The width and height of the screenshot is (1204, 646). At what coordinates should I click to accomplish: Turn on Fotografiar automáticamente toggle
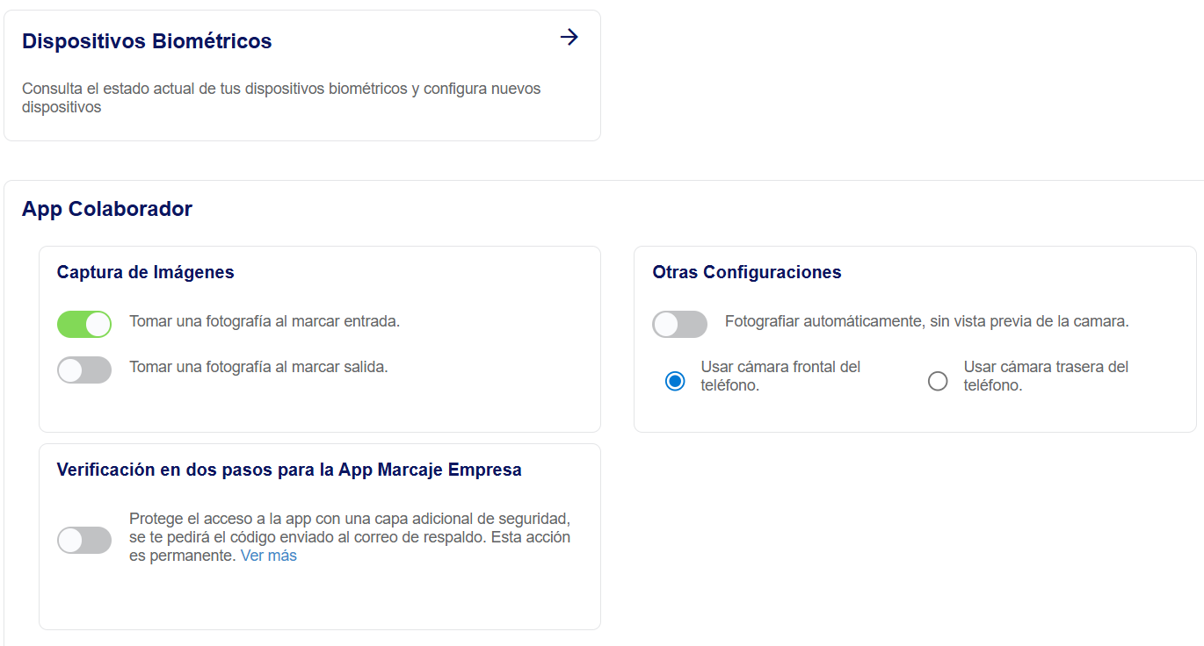[679, 324]
